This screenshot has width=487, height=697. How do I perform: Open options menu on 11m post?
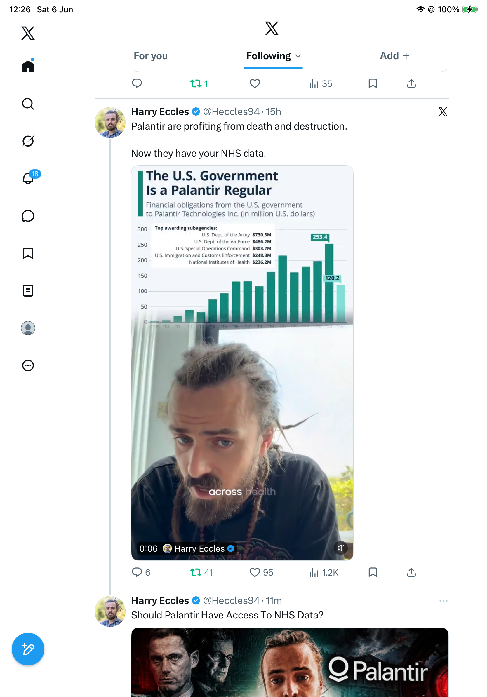click(x=443, y=601)
